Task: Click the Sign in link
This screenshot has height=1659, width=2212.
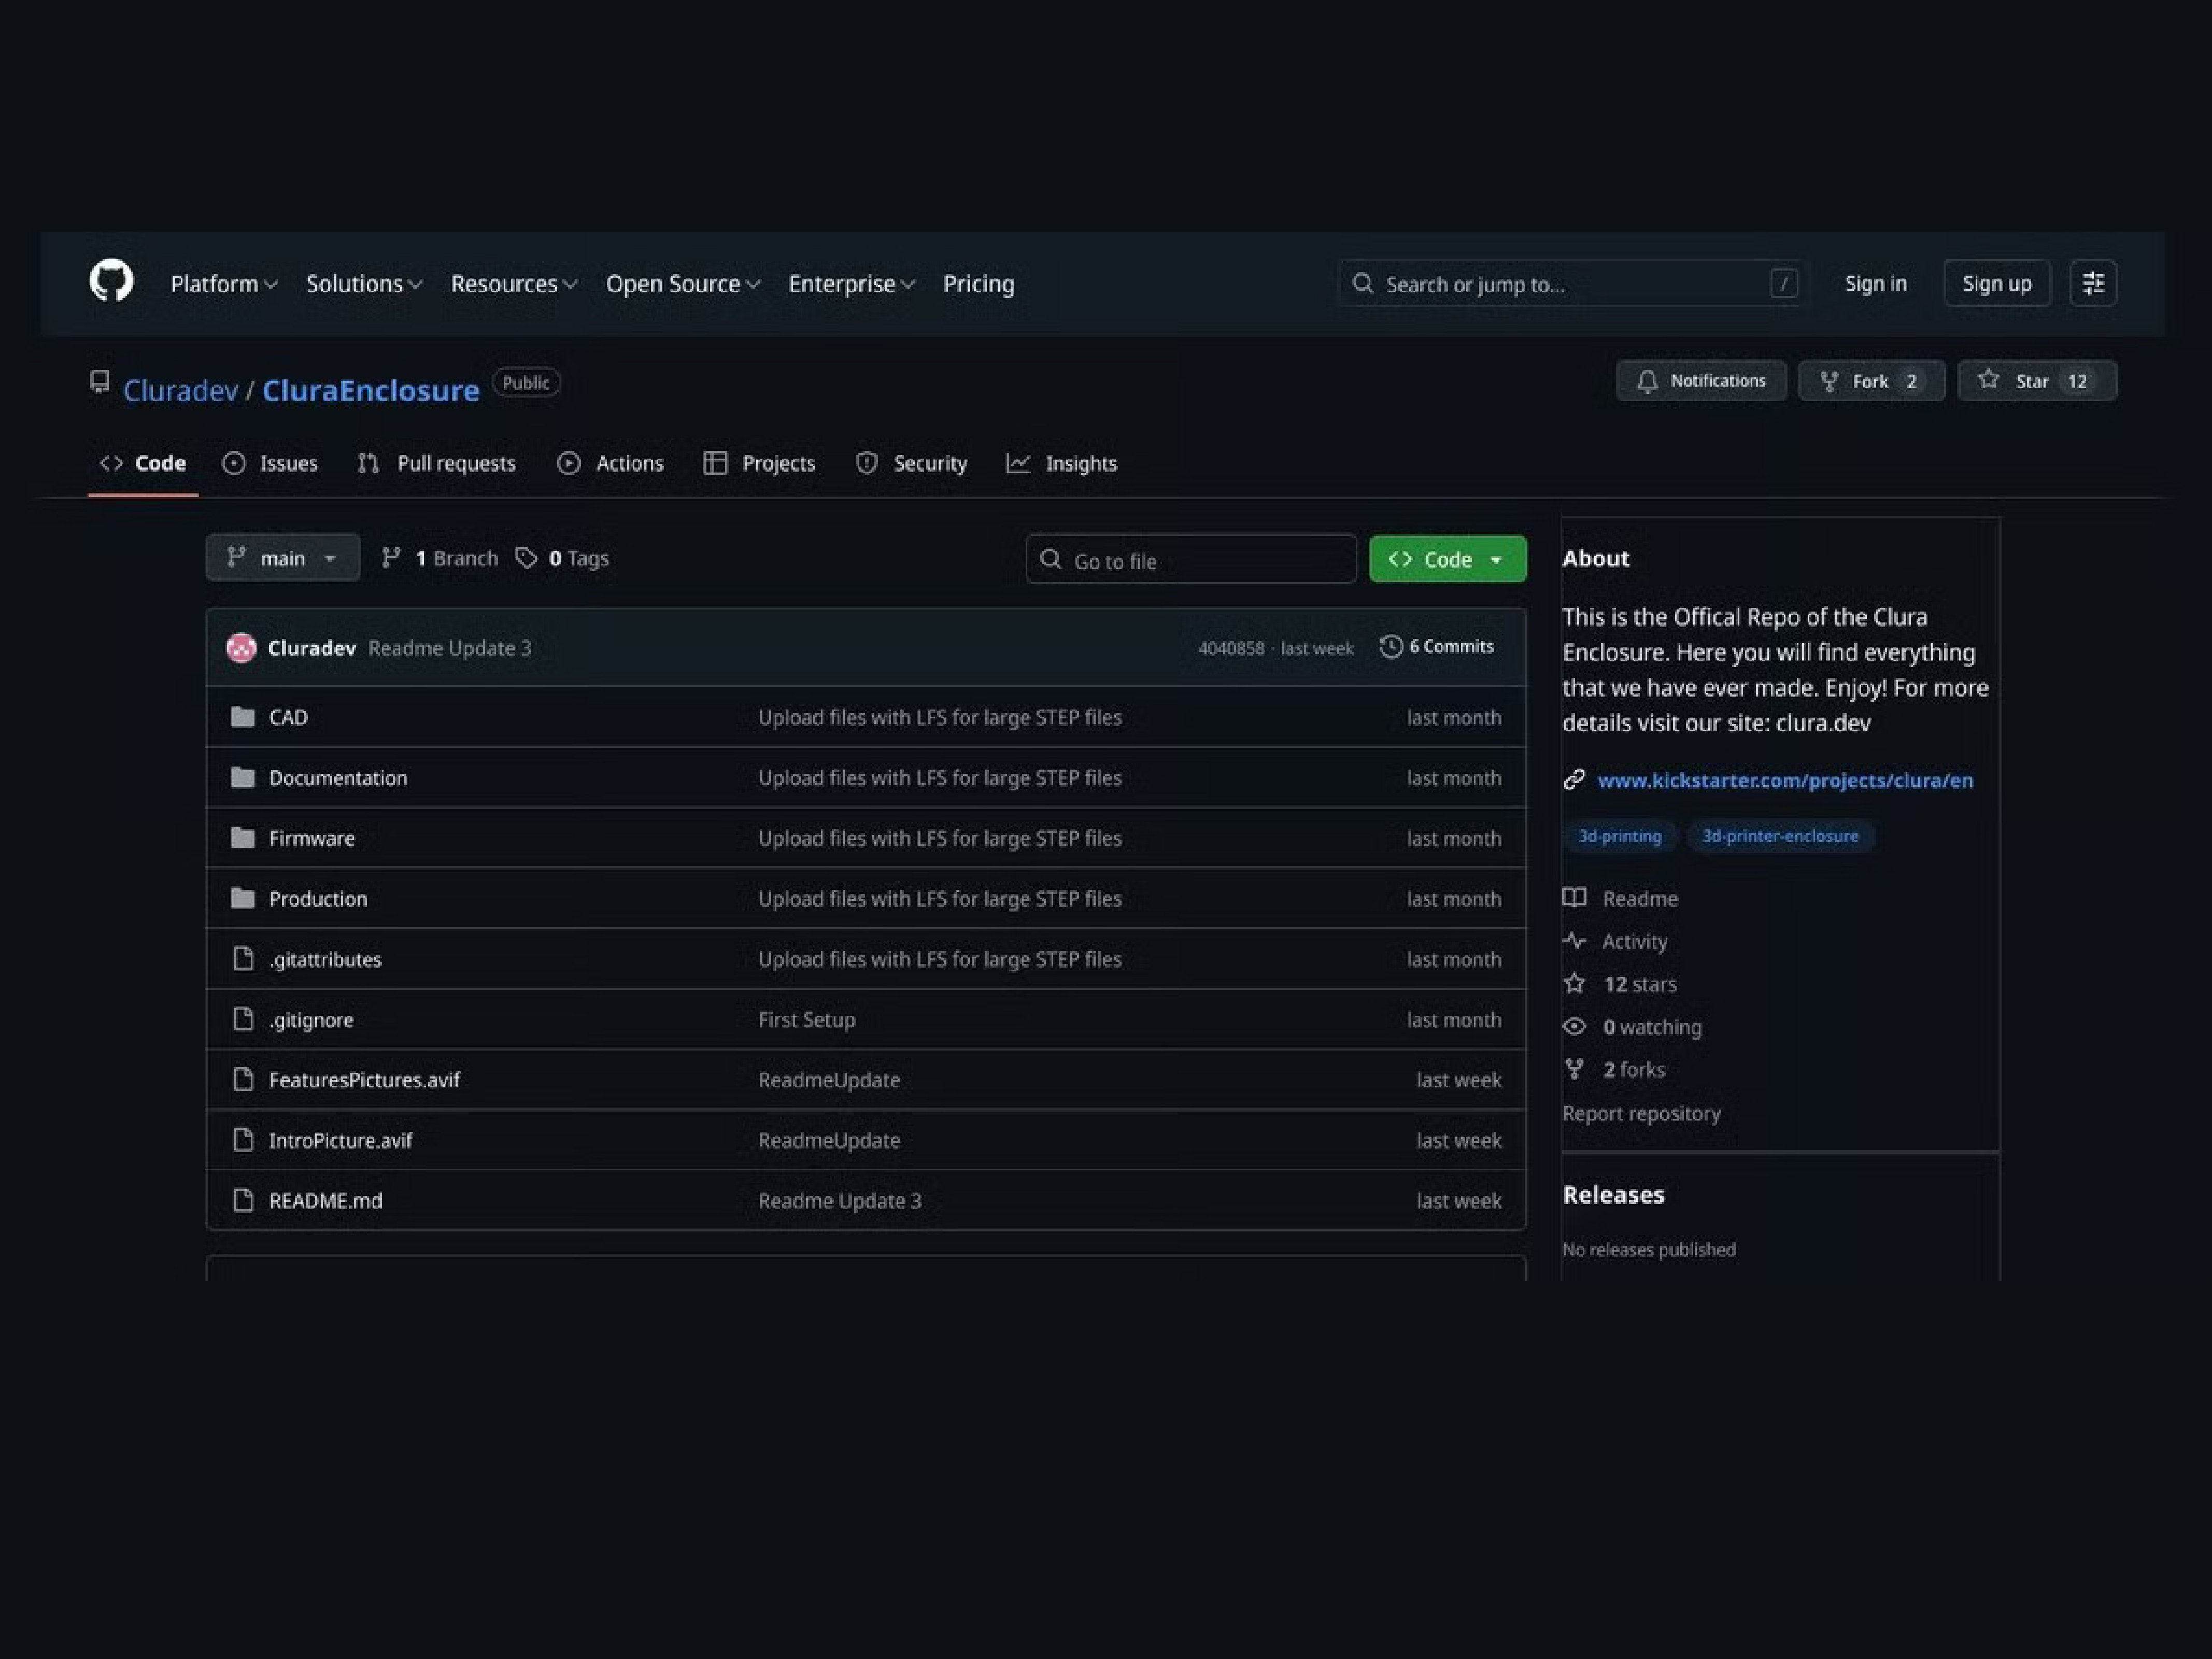Action: (1875, 284)
